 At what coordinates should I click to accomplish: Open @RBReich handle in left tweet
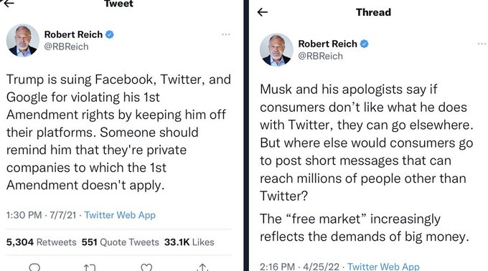tap(66, 47)
